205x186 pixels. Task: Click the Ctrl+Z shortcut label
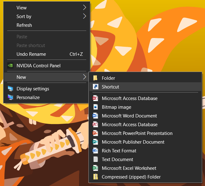click(x=76, y=54)
